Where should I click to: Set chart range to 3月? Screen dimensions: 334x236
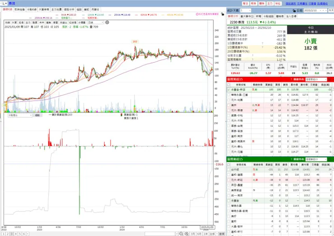click(193, 234)
